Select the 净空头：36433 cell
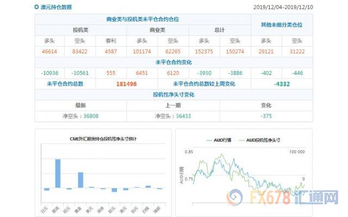Viewport: 348px width, 217px height. coord(173,116)
